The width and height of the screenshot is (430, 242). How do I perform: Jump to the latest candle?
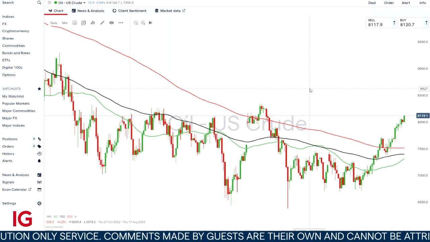[150, 23]
